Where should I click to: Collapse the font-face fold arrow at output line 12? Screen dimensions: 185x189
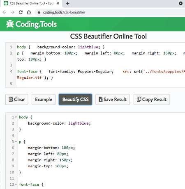pos(16,184)
